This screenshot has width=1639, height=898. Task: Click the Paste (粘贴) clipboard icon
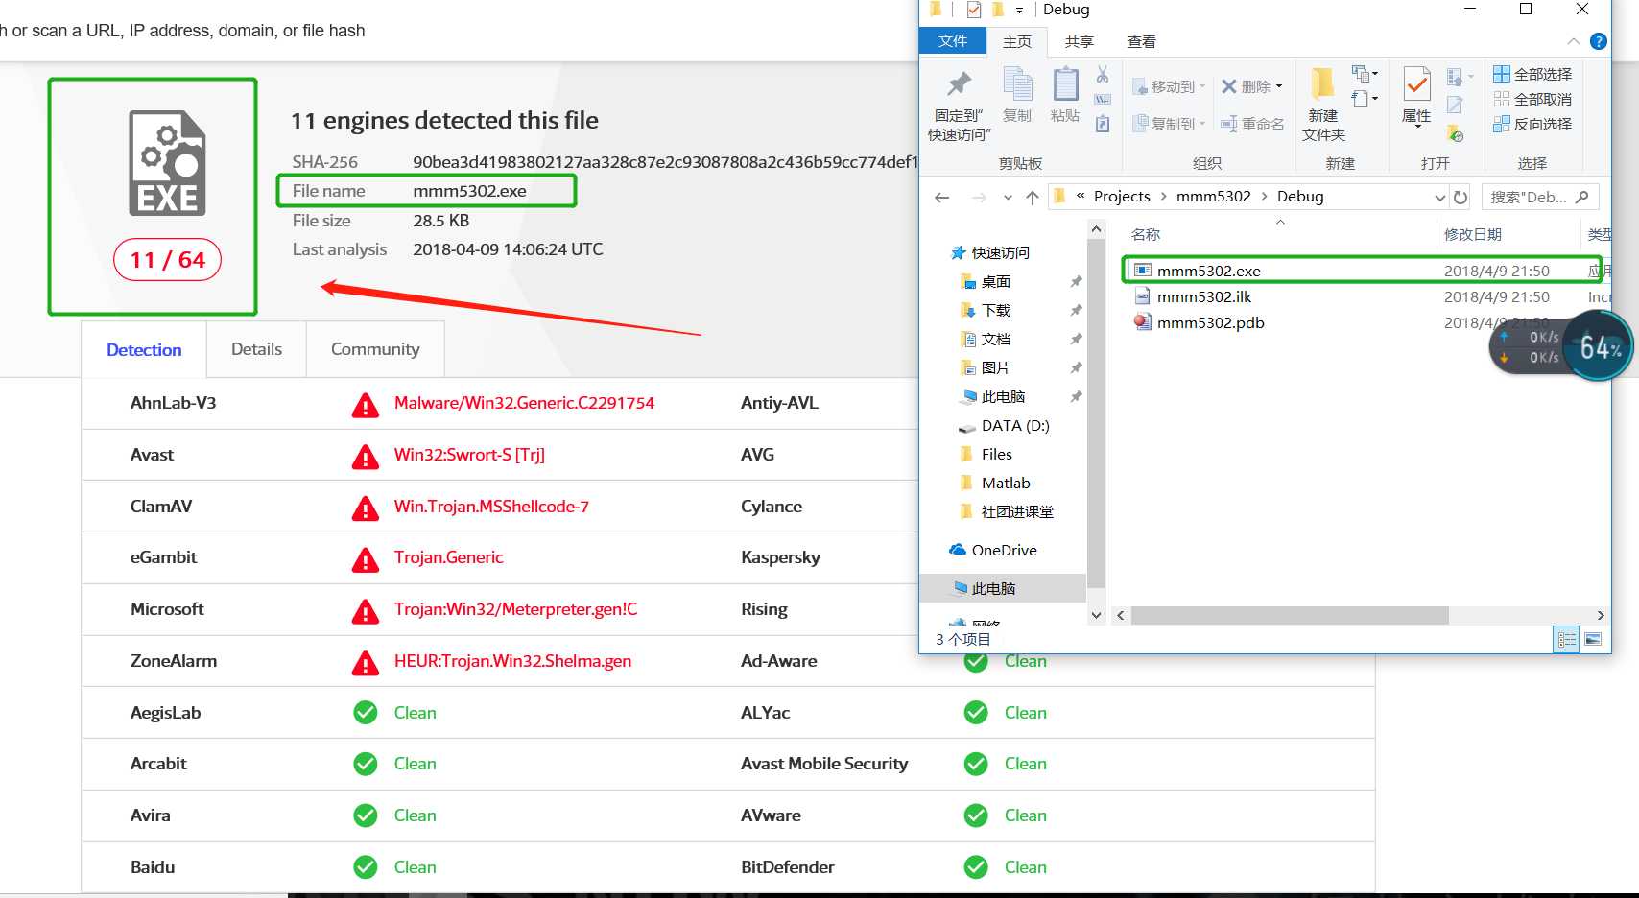click(x=1065, y=84)
